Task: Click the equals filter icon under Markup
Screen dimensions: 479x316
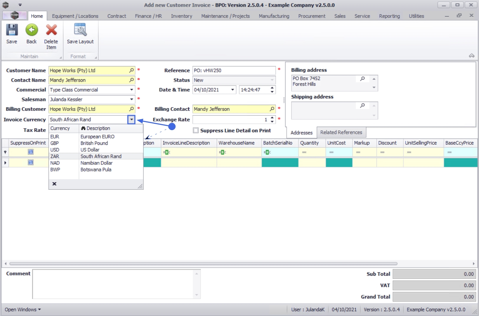Action: click(358, 152)
